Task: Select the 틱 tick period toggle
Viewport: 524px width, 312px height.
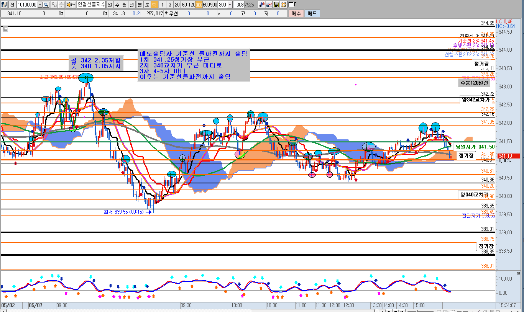Action: [x=154, y=5]
